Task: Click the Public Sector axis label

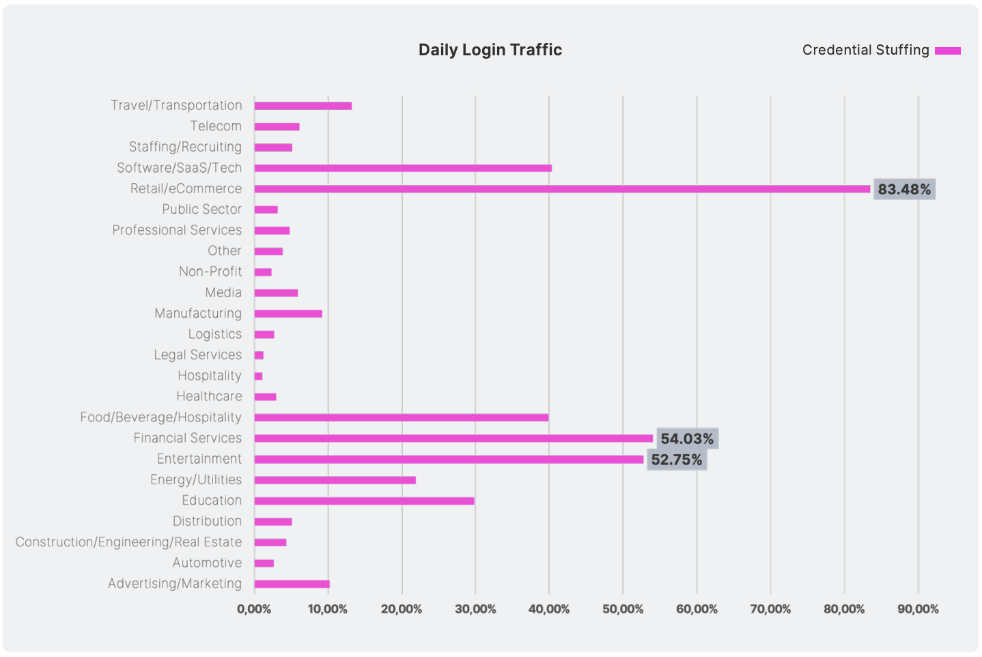Action: (x=201, y=210)
